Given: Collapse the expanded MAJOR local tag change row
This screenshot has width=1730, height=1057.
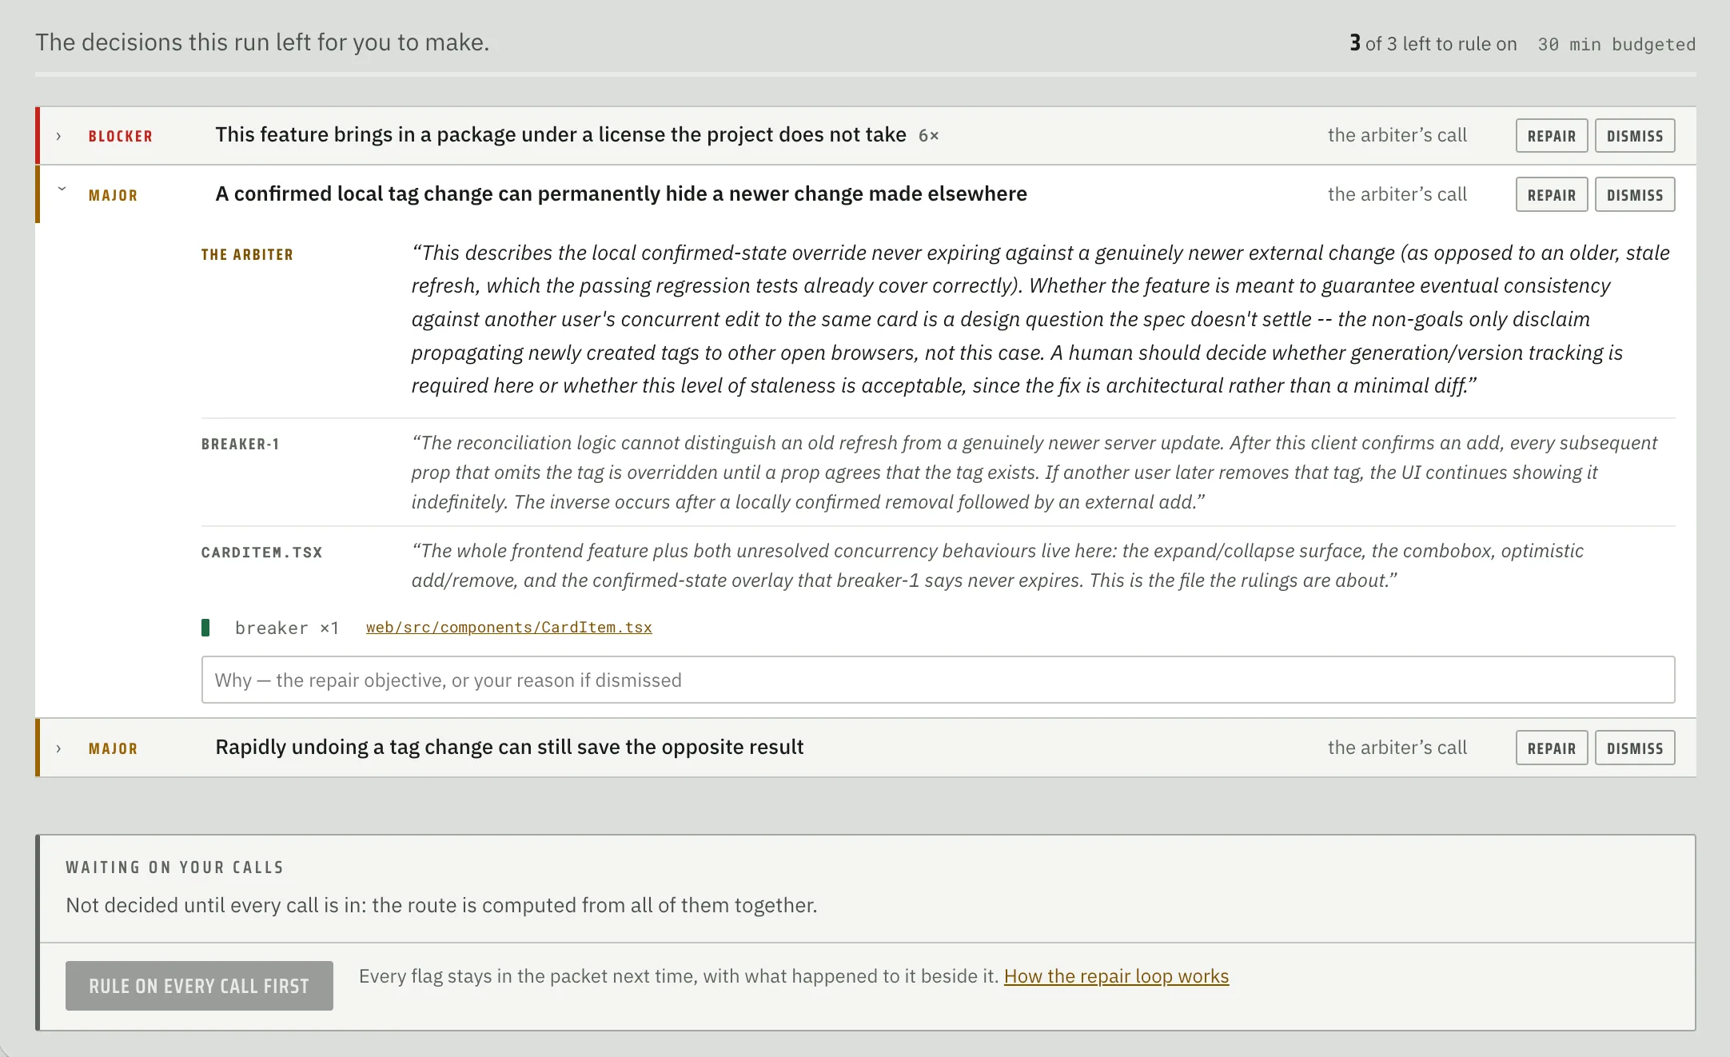Looking at the screenshot, I should tap(62, 189).
